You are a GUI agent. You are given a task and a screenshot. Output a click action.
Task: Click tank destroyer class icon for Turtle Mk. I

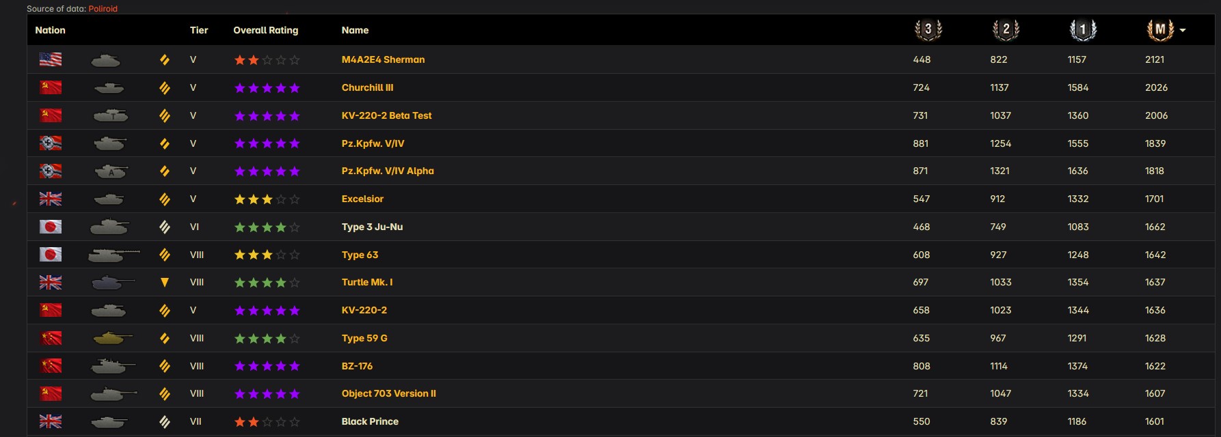pyautogui.click(x=165, y=282)
